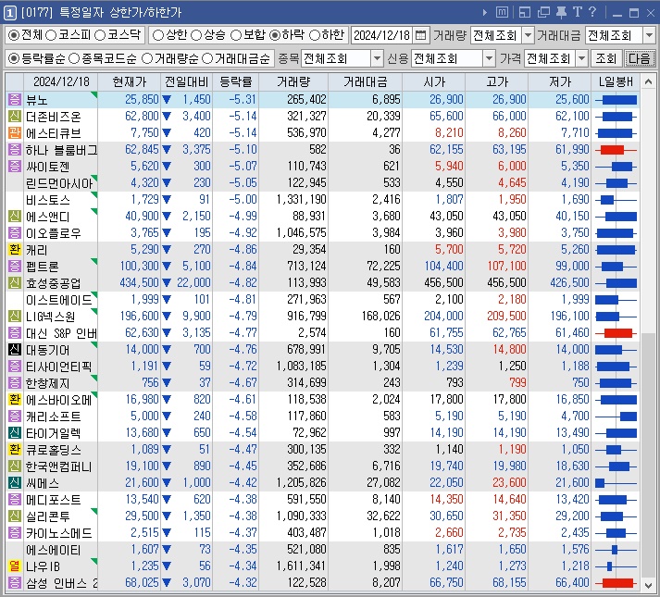Open the help question mark icon
660x597 pixels.
coord(592,12)
